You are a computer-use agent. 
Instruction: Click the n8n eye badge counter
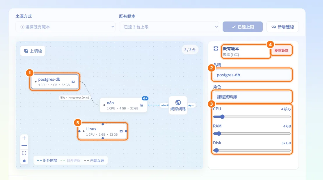[x=145, y=98]
